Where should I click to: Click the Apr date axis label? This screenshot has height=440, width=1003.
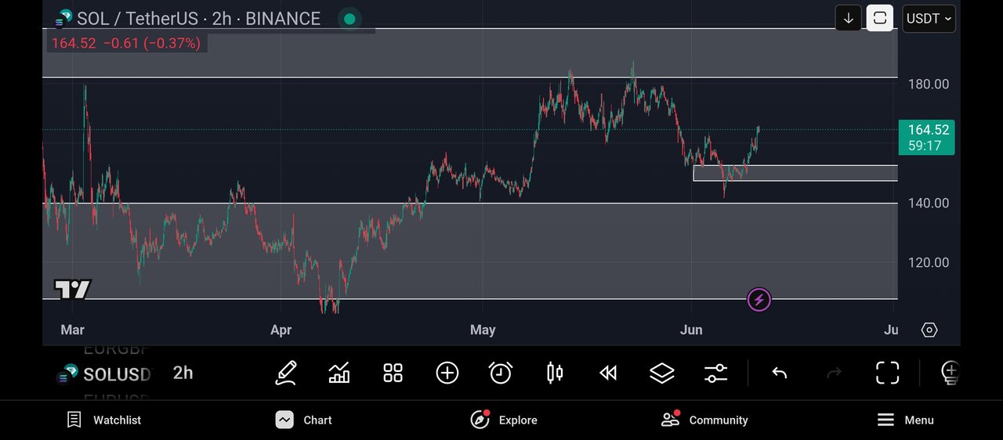click(281, 330)
